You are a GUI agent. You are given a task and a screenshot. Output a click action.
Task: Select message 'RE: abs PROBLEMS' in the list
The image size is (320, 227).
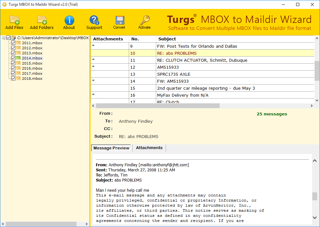(x=202, y=53)
